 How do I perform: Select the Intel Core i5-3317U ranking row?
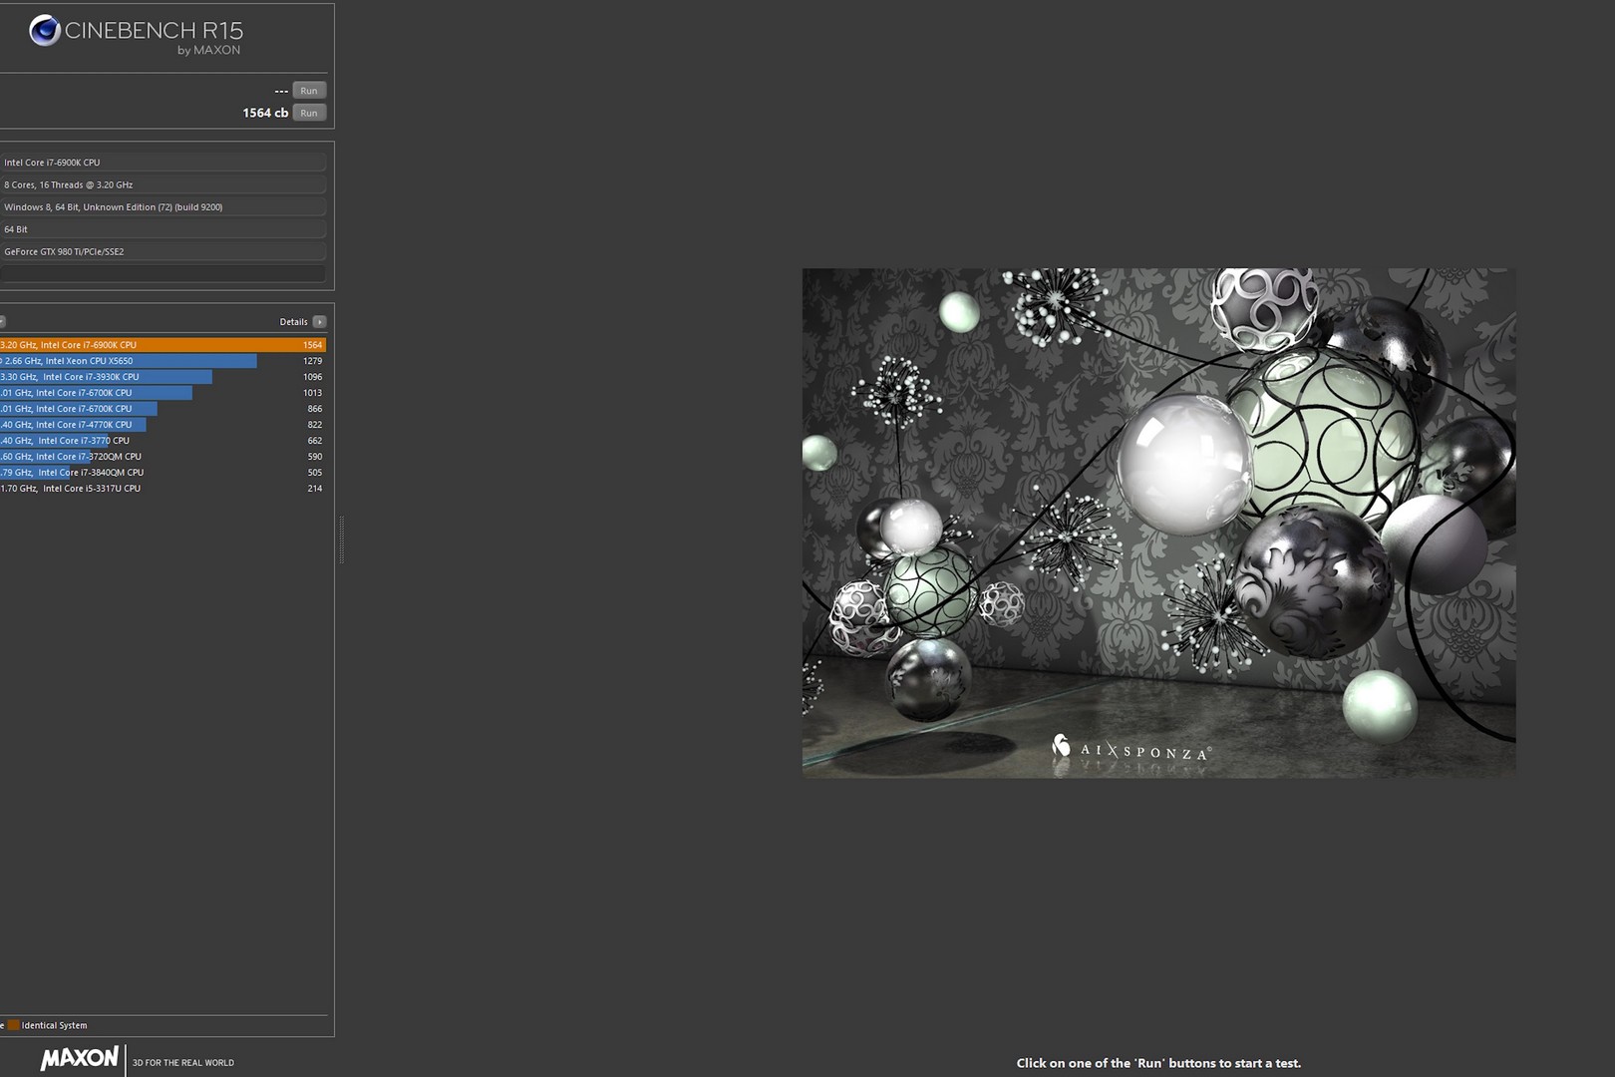pos(162,489)
